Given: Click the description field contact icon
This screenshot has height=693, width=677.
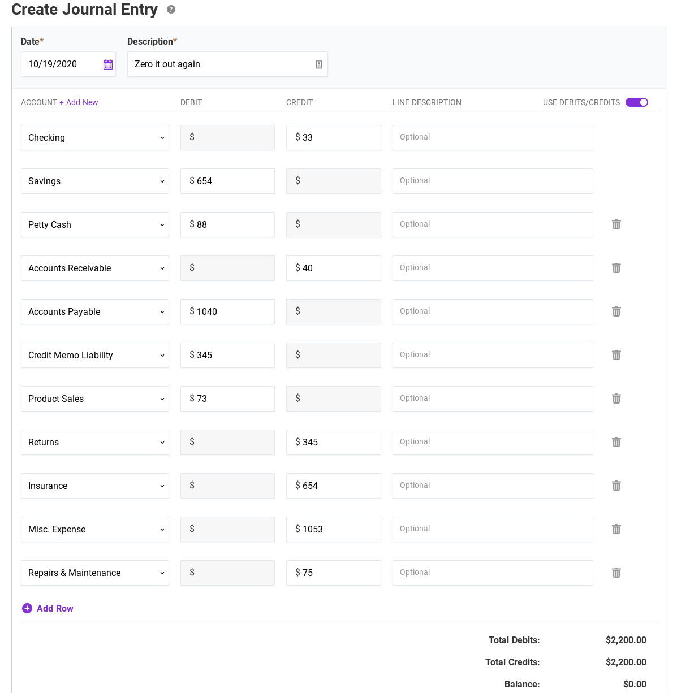Looking at the screenshot, I should pos(319,64).
